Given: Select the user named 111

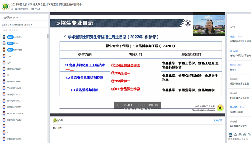Looking at the screenshot, I should pos(8,76).
